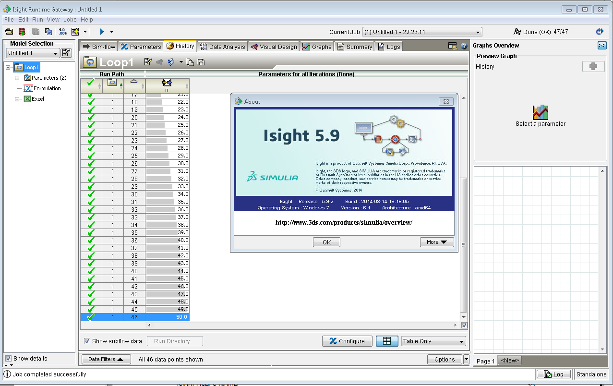
Task: Click the blue refresh arrow icon
Action: (600, 32)
